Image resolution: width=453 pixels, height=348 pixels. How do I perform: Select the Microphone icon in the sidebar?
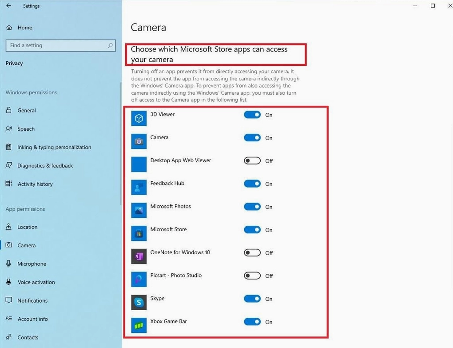coord(9,264)
